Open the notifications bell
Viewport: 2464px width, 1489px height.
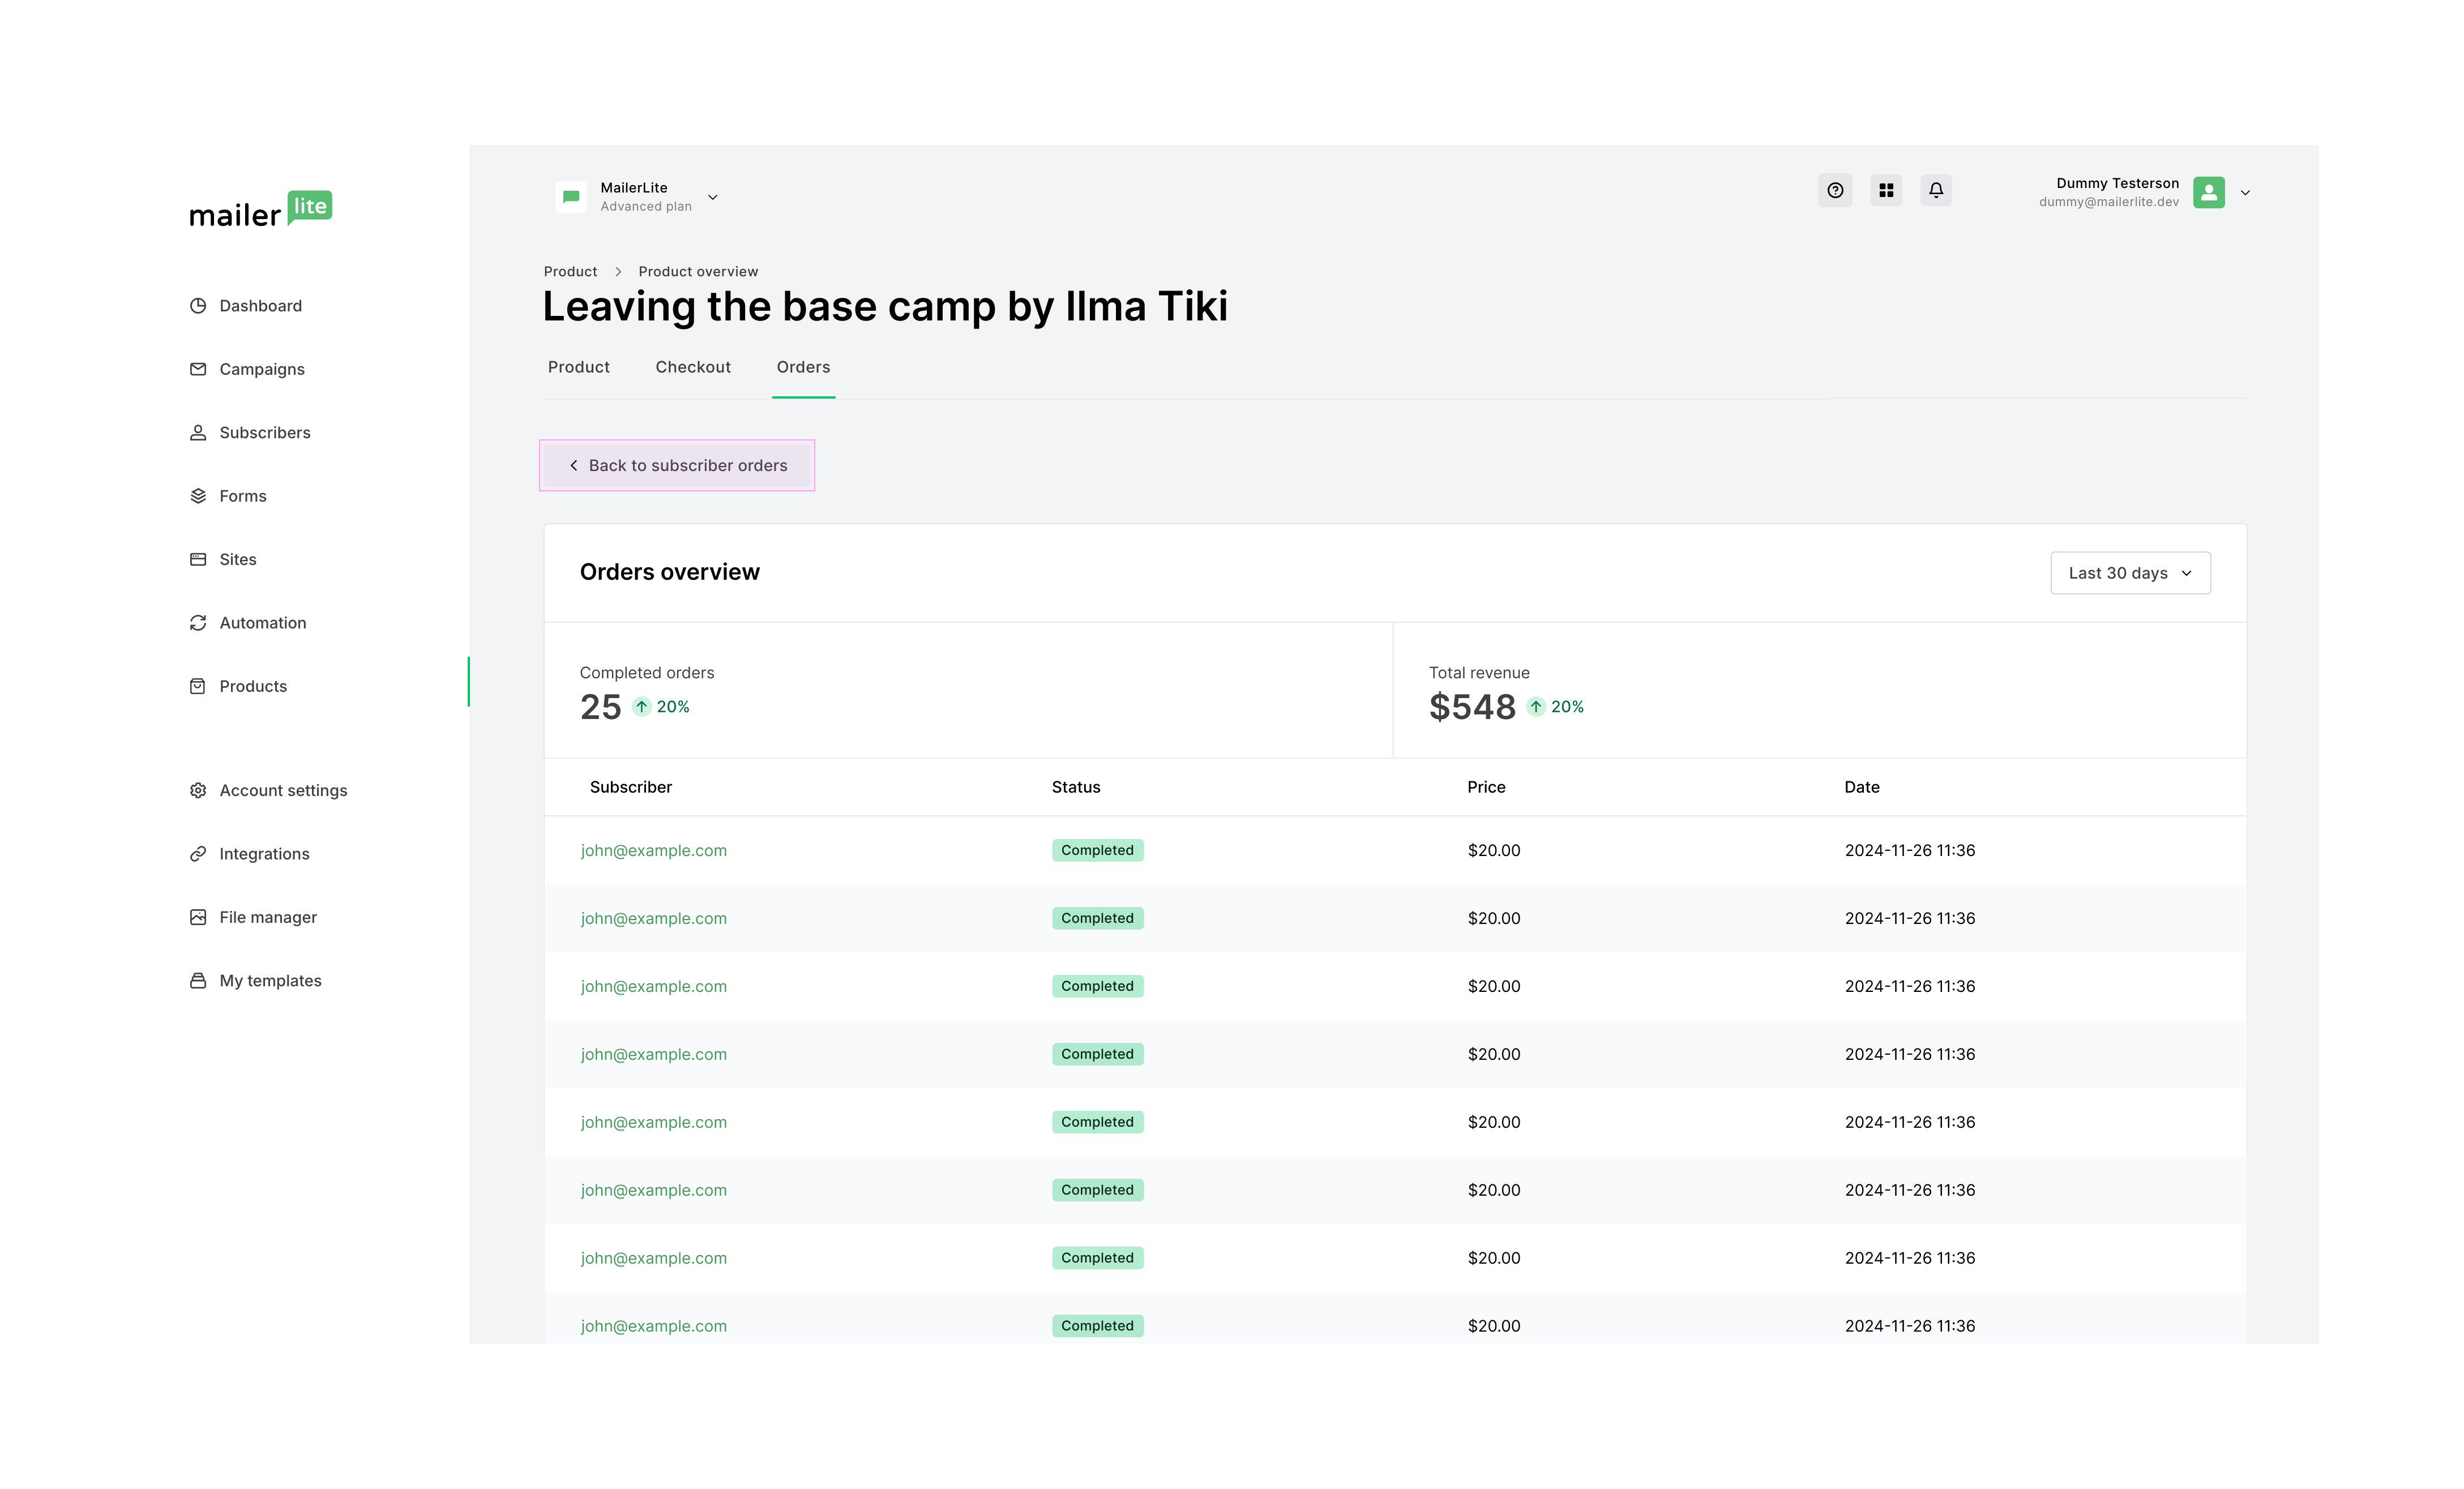[1936, 190]
